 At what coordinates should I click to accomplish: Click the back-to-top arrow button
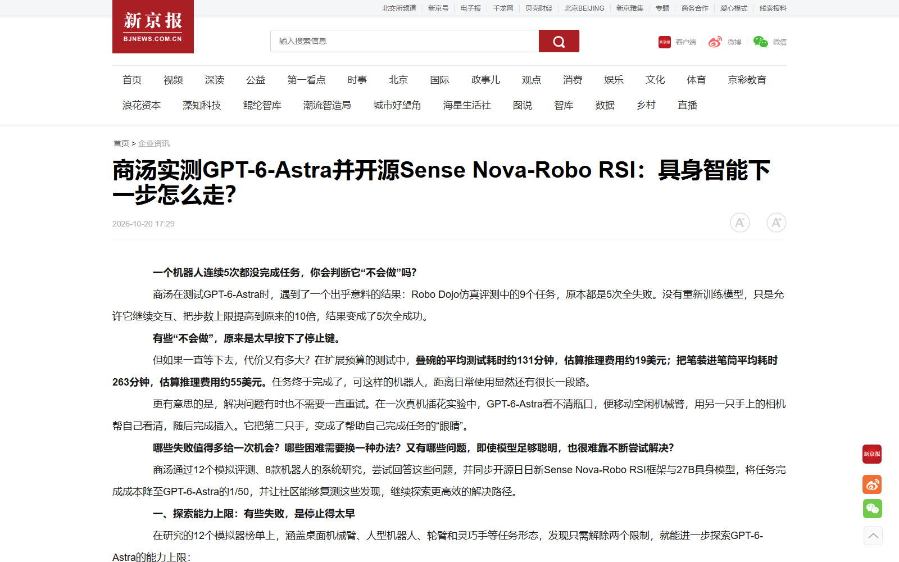[x=873, y=536]
